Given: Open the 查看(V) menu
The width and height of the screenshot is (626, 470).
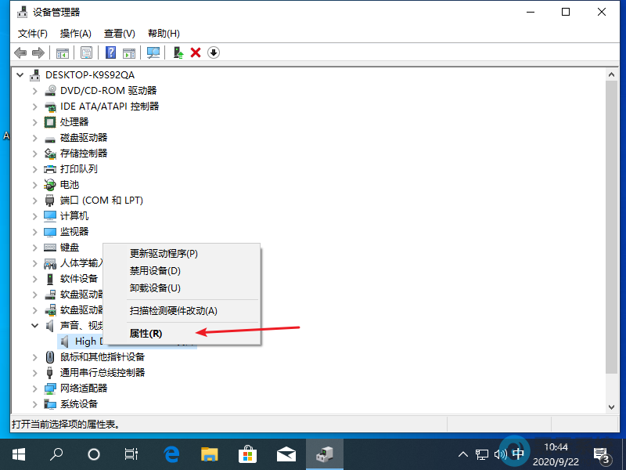Looking at the screenshot, I should point(119,34).
